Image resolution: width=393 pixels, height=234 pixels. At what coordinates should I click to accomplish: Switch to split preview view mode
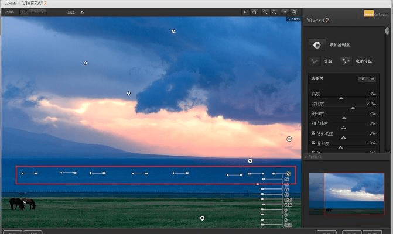point(33,12)
